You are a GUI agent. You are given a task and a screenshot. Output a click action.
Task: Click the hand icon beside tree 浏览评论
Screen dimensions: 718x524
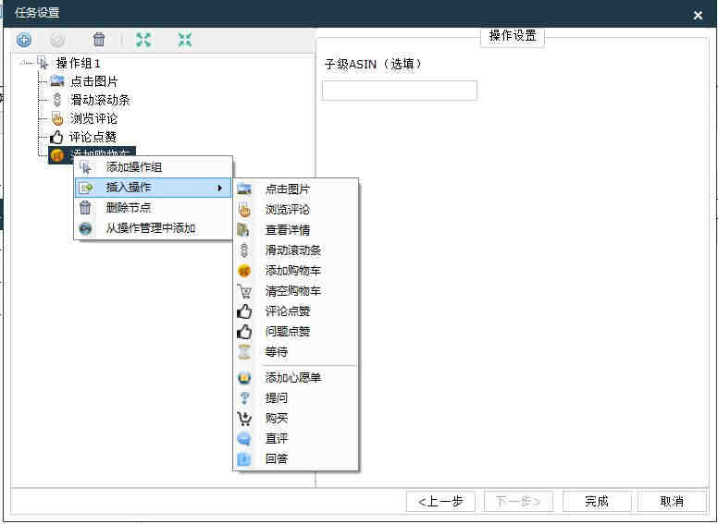(x=57, y=118)
